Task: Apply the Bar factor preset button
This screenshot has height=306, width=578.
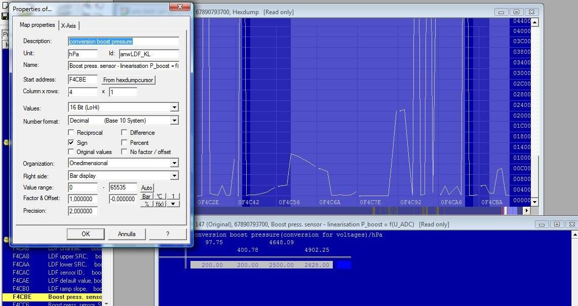Action: click(x=147, y=197)
